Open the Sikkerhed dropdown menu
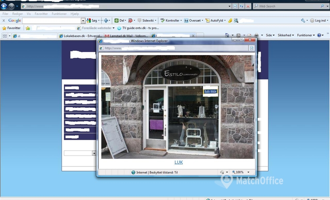This screenshot has height=200, width=330. (286, 35)
